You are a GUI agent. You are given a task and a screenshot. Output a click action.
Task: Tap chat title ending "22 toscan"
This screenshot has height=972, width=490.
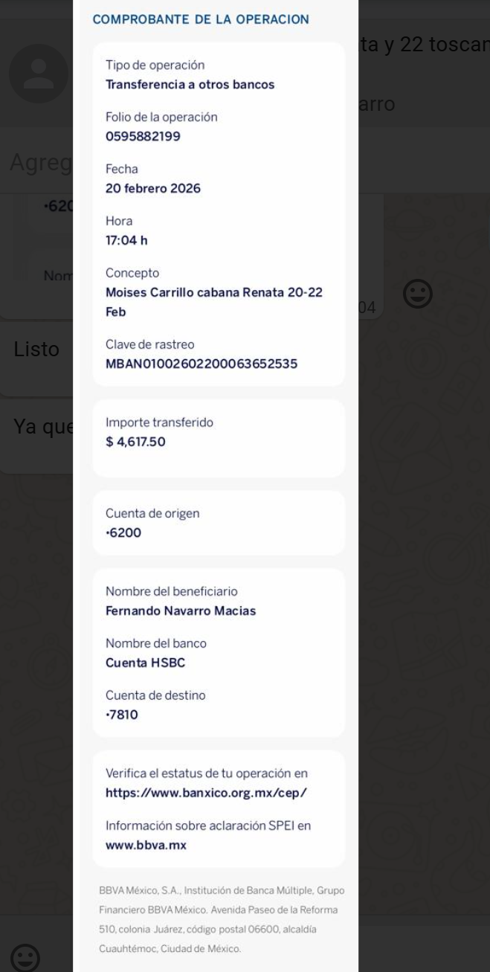click(424, 45)
